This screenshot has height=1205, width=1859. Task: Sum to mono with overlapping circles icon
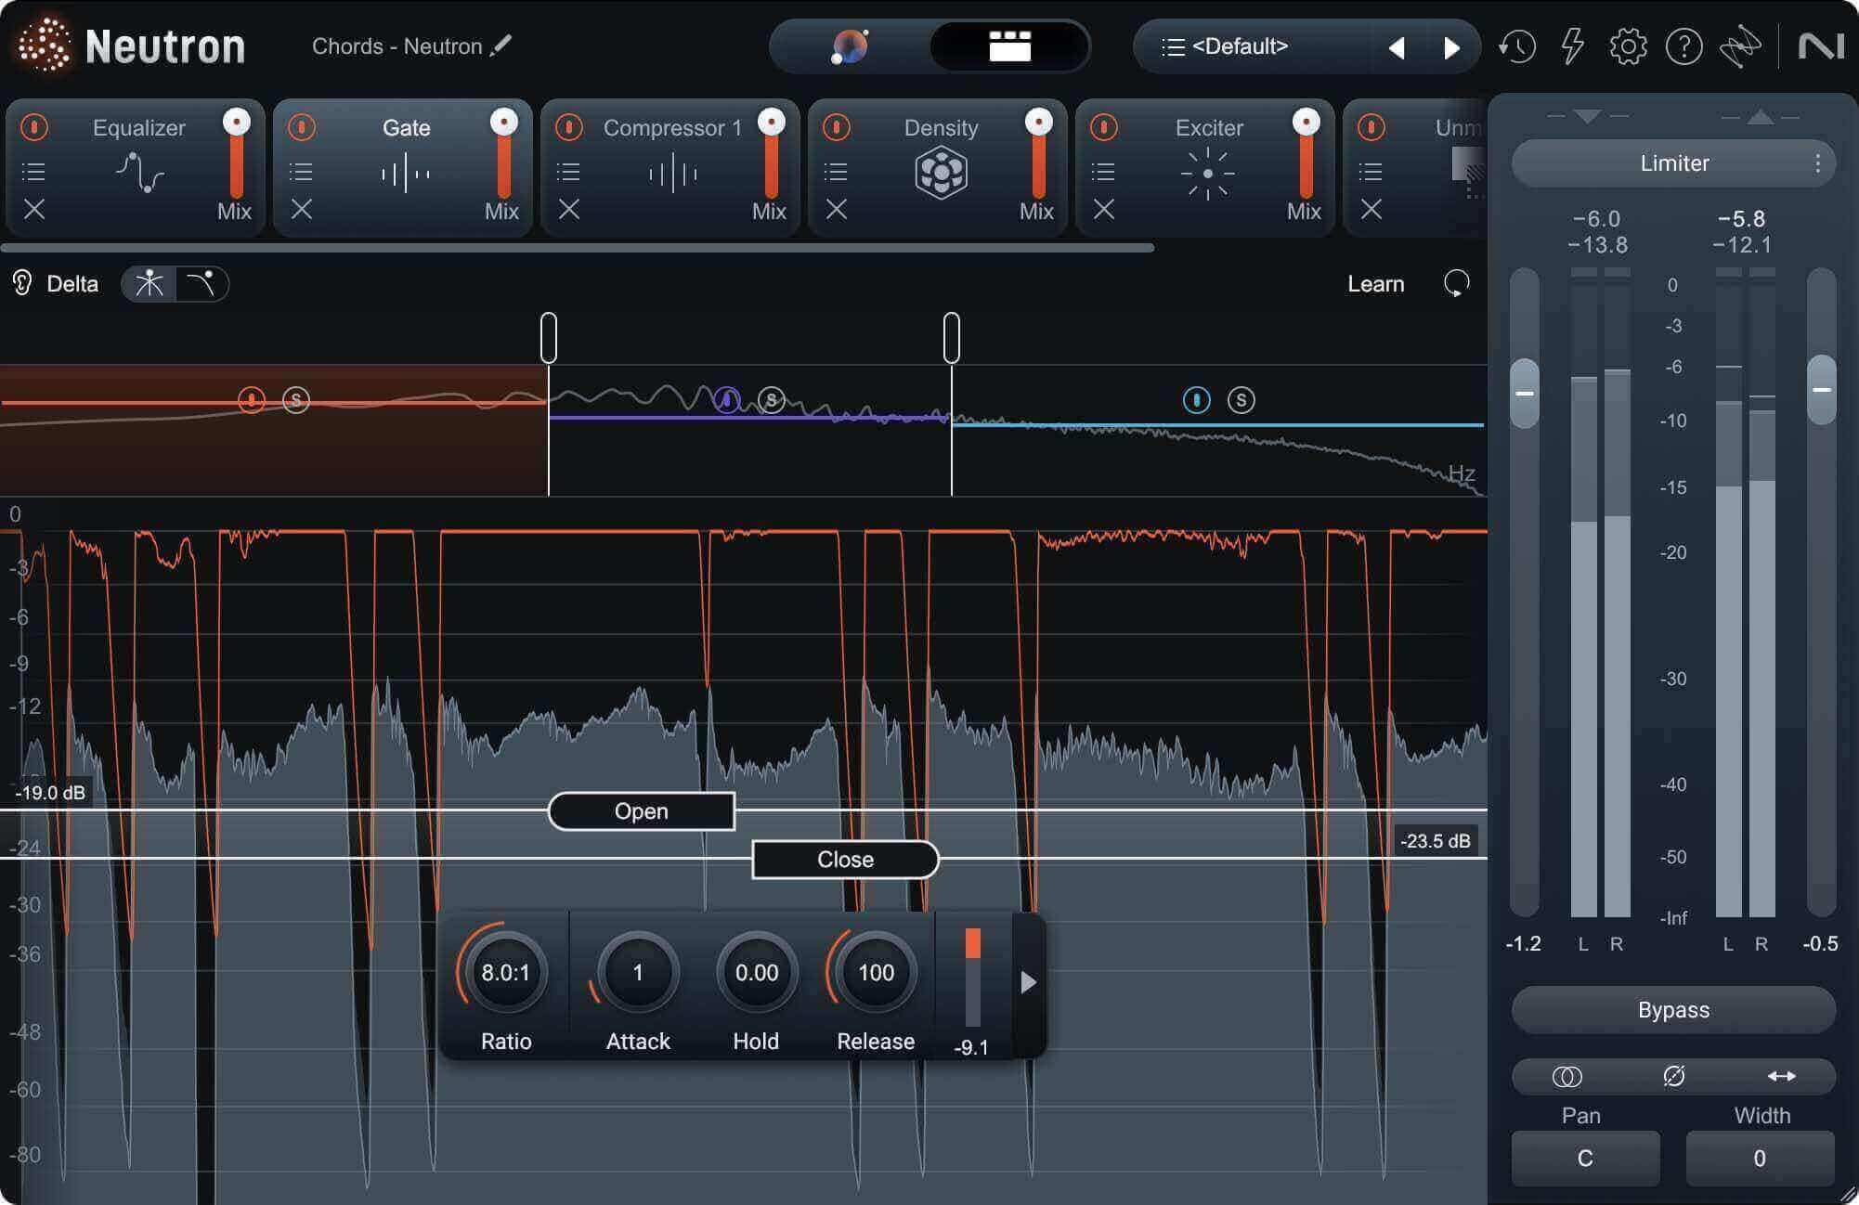[x=1567, y=1077]
